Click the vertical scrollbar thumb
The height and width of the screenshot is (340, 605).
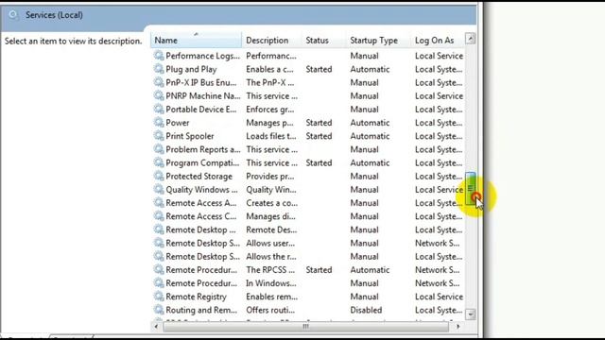pos(471,188)
